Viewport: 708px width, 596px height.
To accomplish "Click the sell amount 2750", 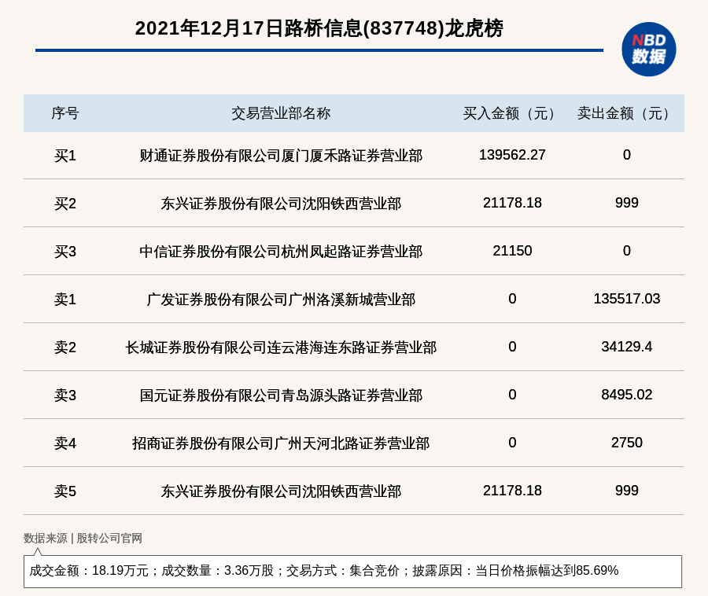I will pos(626,443).
